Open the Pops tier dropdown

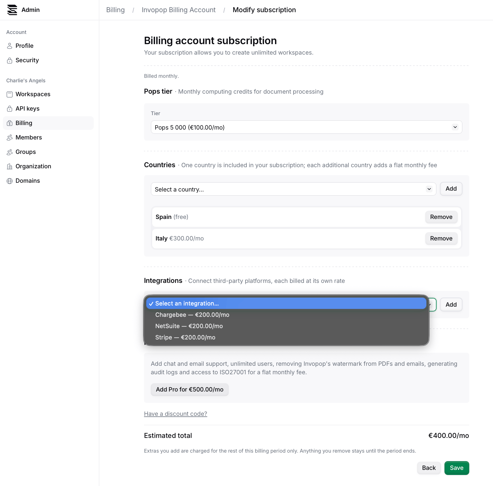tap(306, 127)
